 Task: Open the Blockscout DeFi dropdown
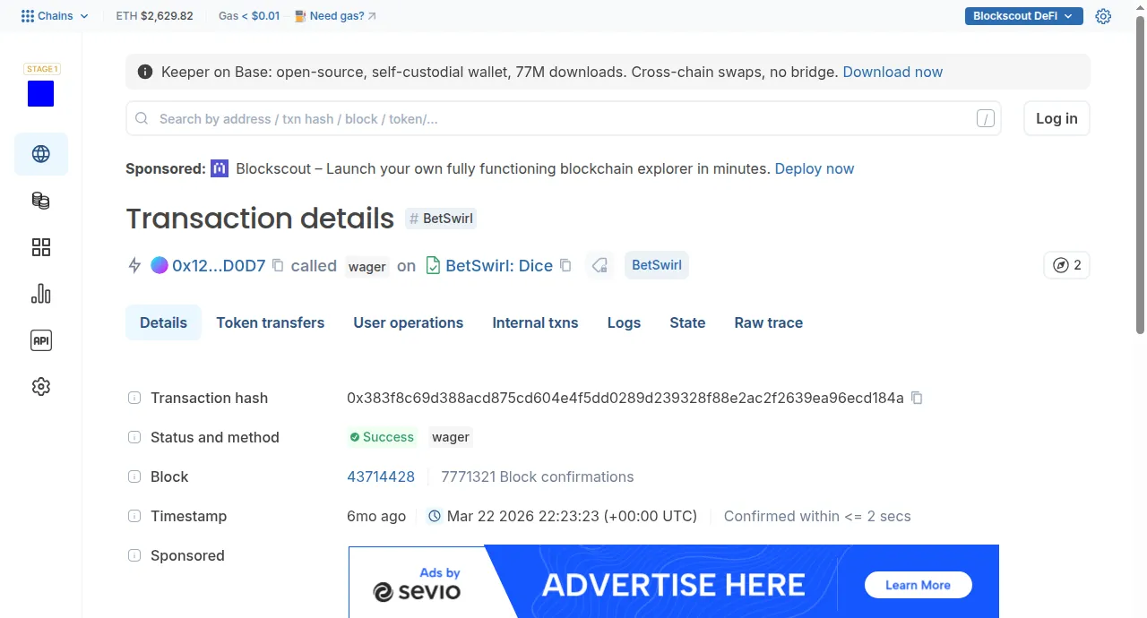coord(1023,16)
